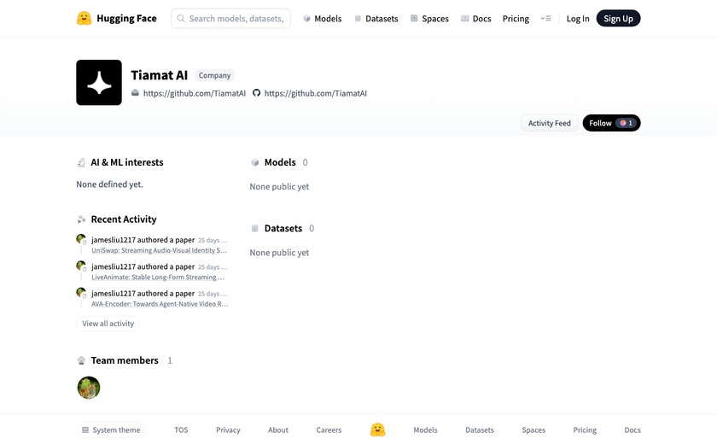This screenshot has width=717, height=444.
Task: Click the cube icon beside Models nav
Action: pos(306,19)
